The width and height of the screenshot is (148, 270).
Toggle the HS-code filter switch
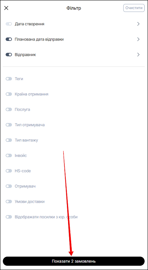[x=9, y=171]
